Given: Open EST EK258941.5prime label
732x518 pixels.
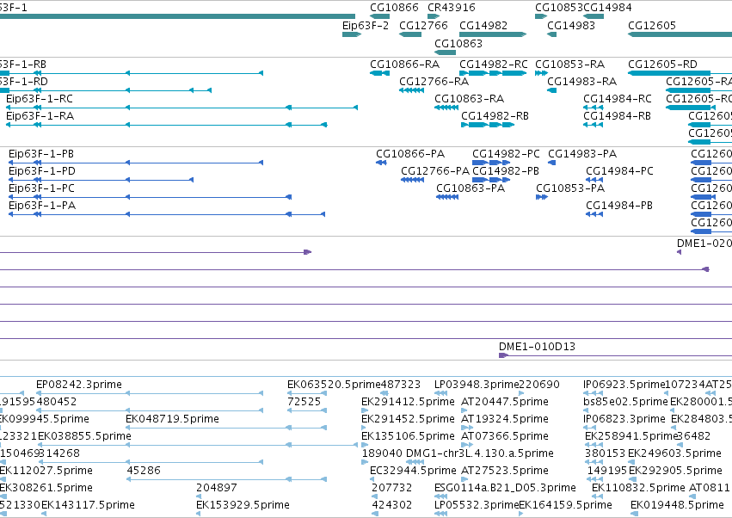Looking at the screenshot, I should pyautogui.click(x=631, y=436).
